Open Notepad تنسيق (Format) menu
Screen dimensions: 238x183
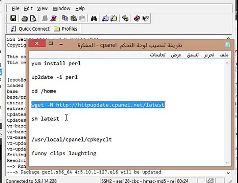pyautogui.click(x=193, y=55)
